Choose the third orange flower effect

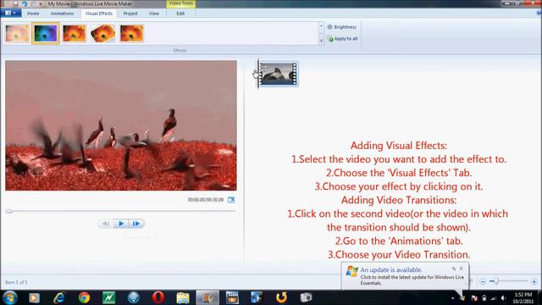coord(75,34)
